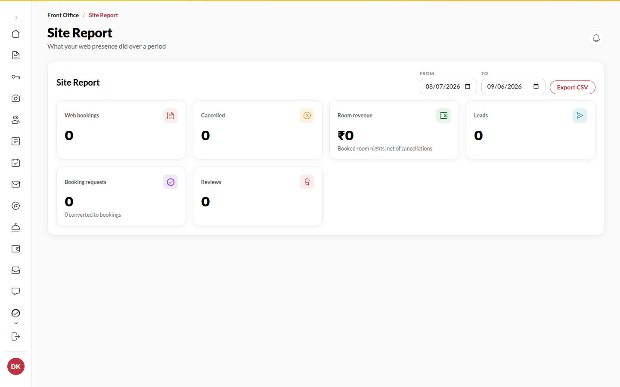Click the FROM date field
This screenshot has height=387, width=620.
(448, 86)
